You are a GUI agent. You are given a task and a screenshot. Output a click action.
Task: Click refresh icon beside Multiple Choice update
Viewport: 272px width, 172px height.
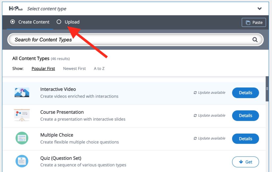click(x=195, y=138)
